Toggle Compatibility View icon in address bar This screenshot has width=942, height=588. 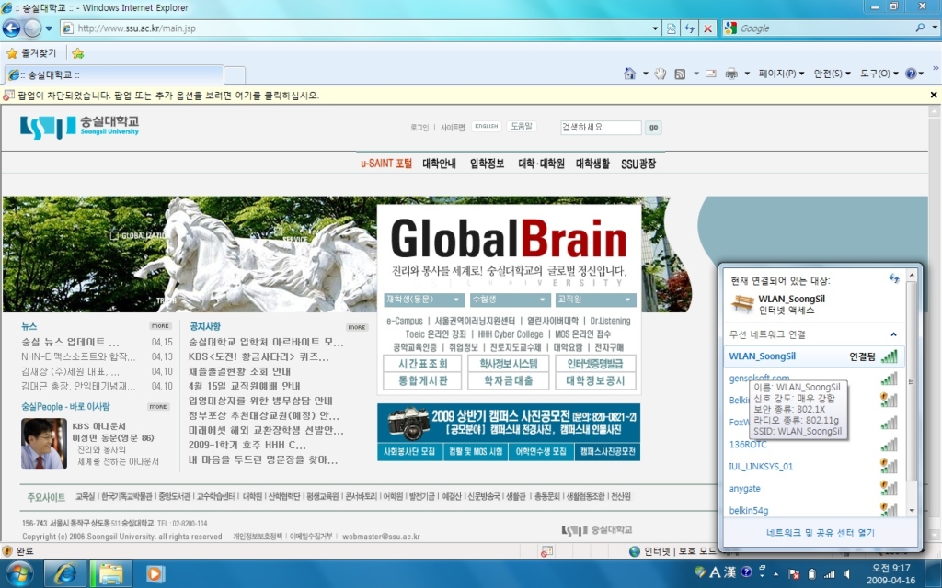tap(671, 28)
